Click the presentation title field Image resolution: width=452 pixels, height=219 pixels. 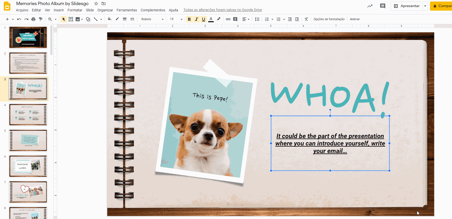pyautogui.click(x=52, y=4)
